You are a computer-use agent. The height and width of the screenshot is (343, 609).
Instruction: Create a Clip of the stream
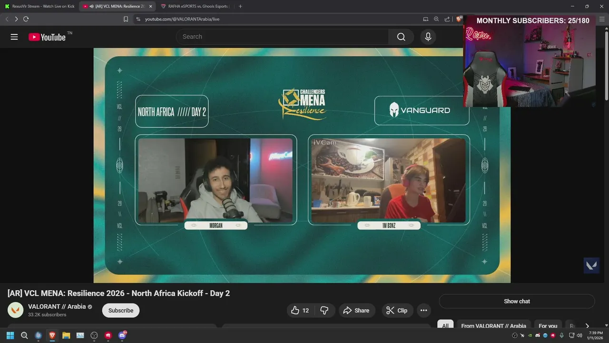click(x=397, y=311)
